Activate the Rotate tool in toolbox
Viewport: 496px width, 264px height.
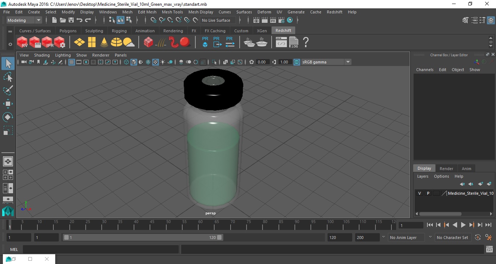point(8,117)
